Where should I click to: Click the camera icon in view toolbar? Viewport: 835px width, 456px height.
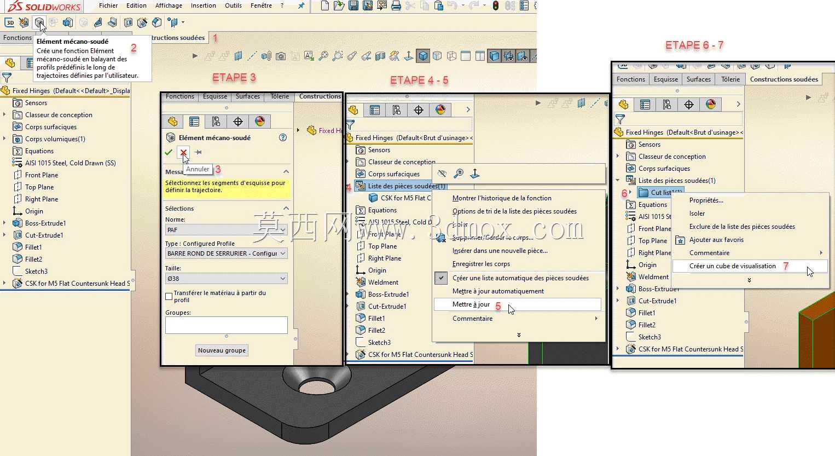click(x=281, y=56)
